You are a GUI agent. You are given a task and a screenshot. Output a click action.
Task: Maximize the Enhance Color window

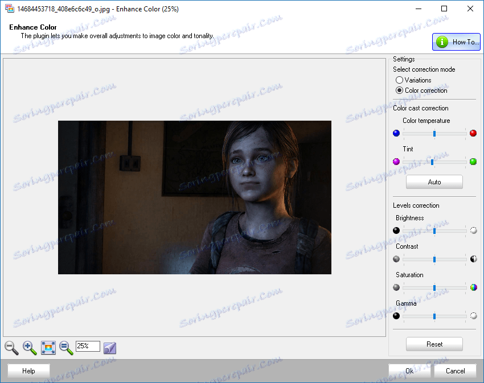click(444, 9)
